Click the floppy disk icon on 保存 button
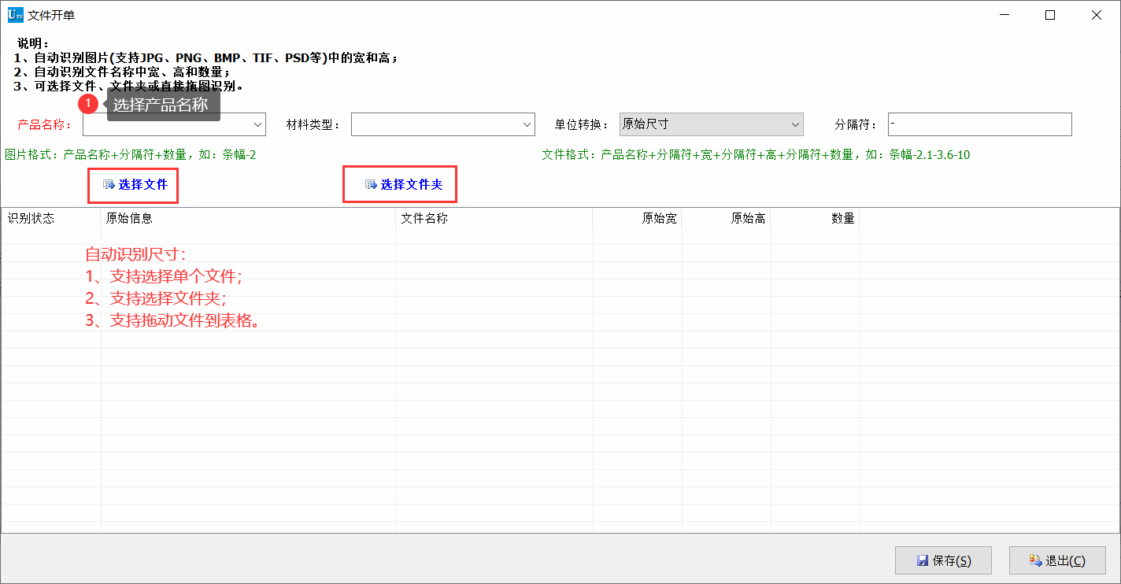Viewport: 1121px width, 584px height. click(922, 560)
